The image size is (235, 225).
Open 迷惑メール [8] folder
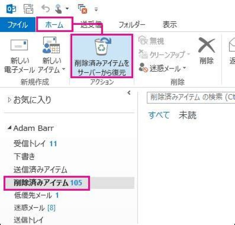[35, 208]
